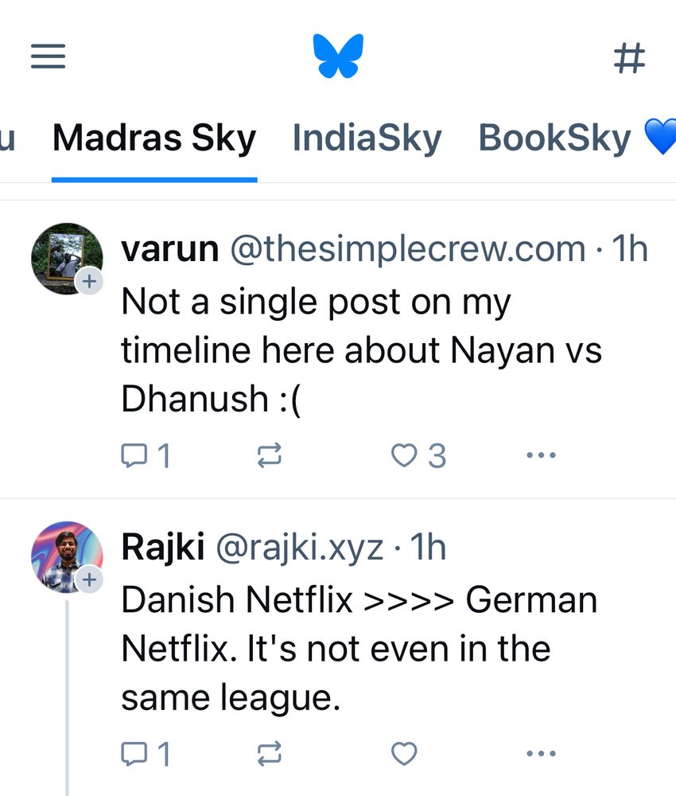Like varun's post about Nayan vs Dhanush
This screenshot has width=676, height=796.
click(418, 455)
